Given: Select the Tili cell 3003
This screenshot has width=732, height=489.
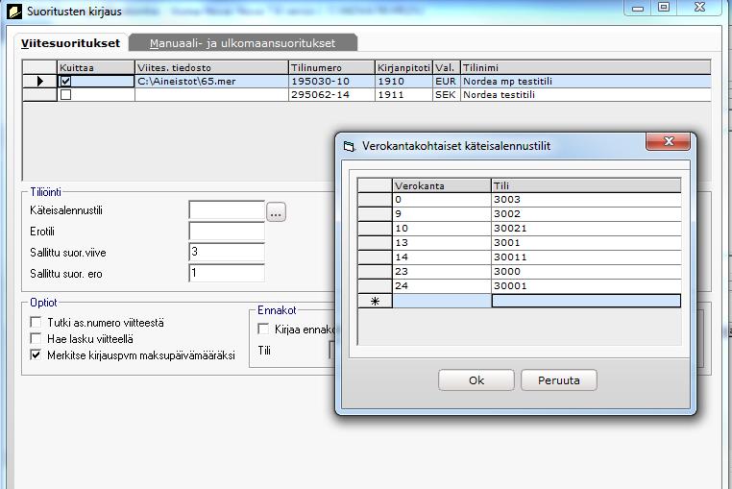Looking at the screenshot, I should 586,200.
